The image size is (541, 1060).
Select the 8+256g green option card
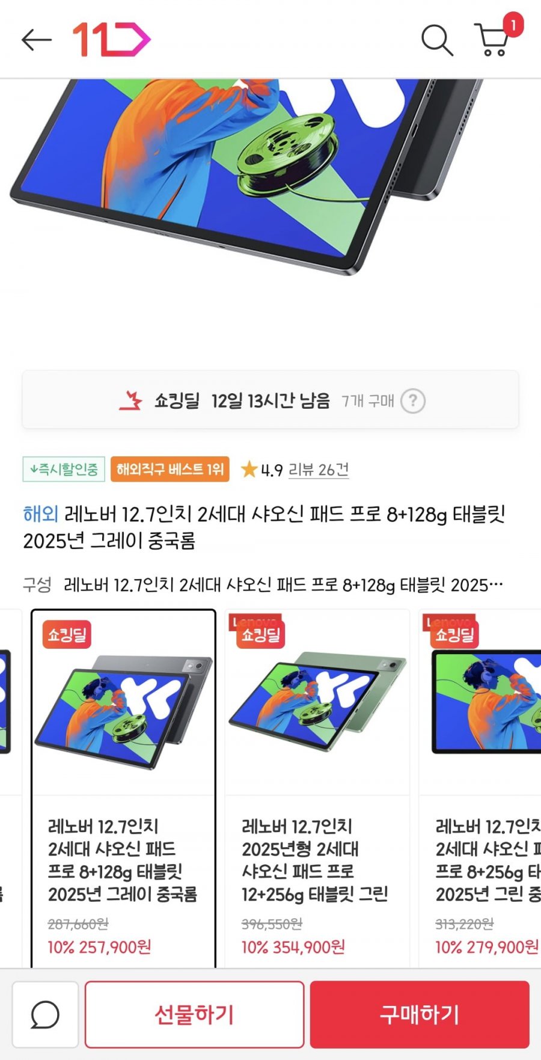480,789
